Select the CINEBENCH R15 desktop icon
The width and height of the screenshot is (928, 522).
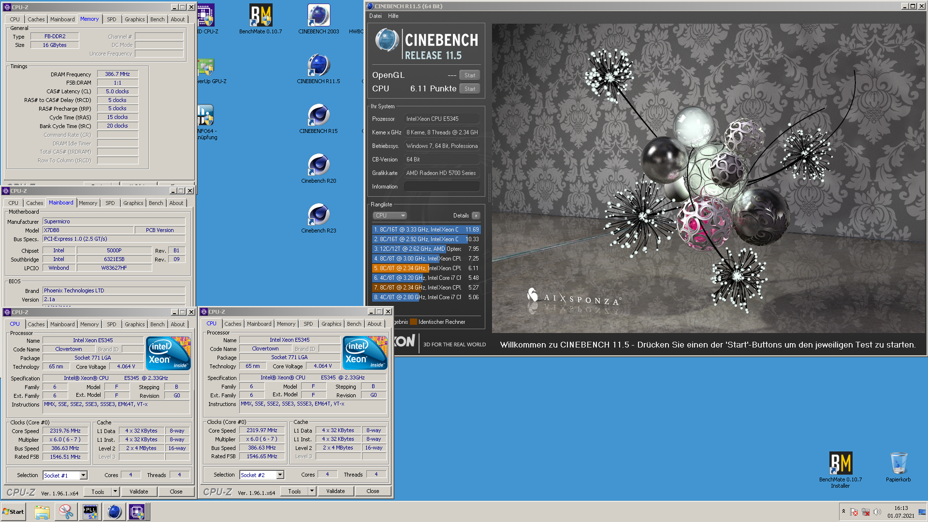tap(319, 119)
